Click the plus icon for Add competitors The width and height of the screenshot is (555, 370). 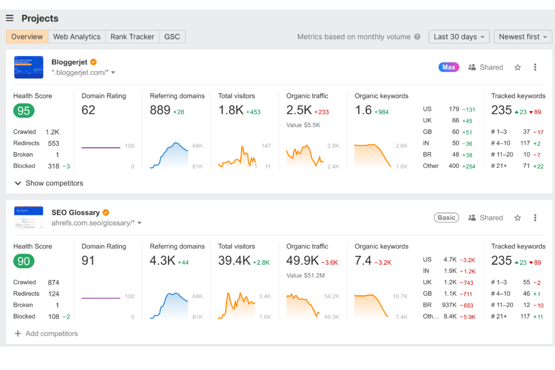pos(18,334)
